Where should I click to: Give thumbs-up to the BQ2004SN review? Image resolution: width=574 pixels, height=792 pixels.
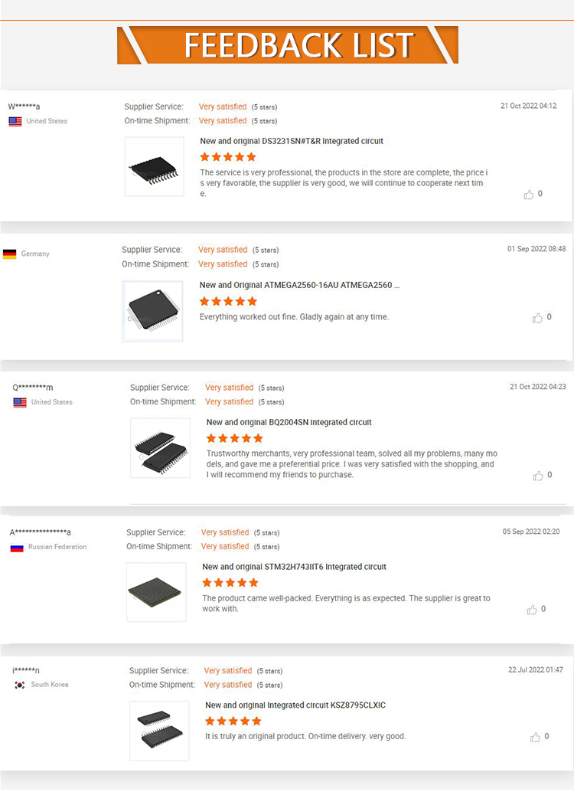537,476
